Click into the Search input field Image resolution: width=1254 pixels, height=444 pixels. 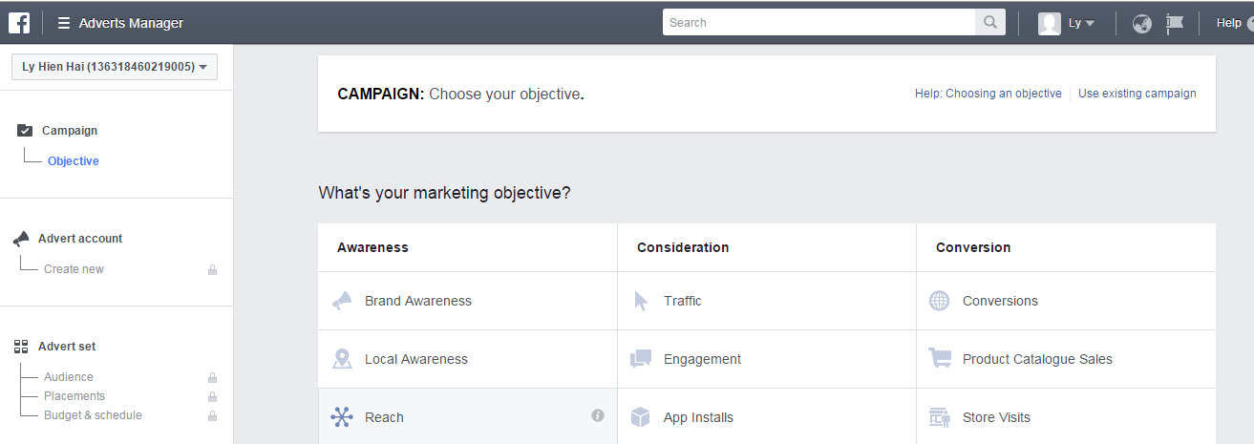pyautogui.click(x=818, y=23)
